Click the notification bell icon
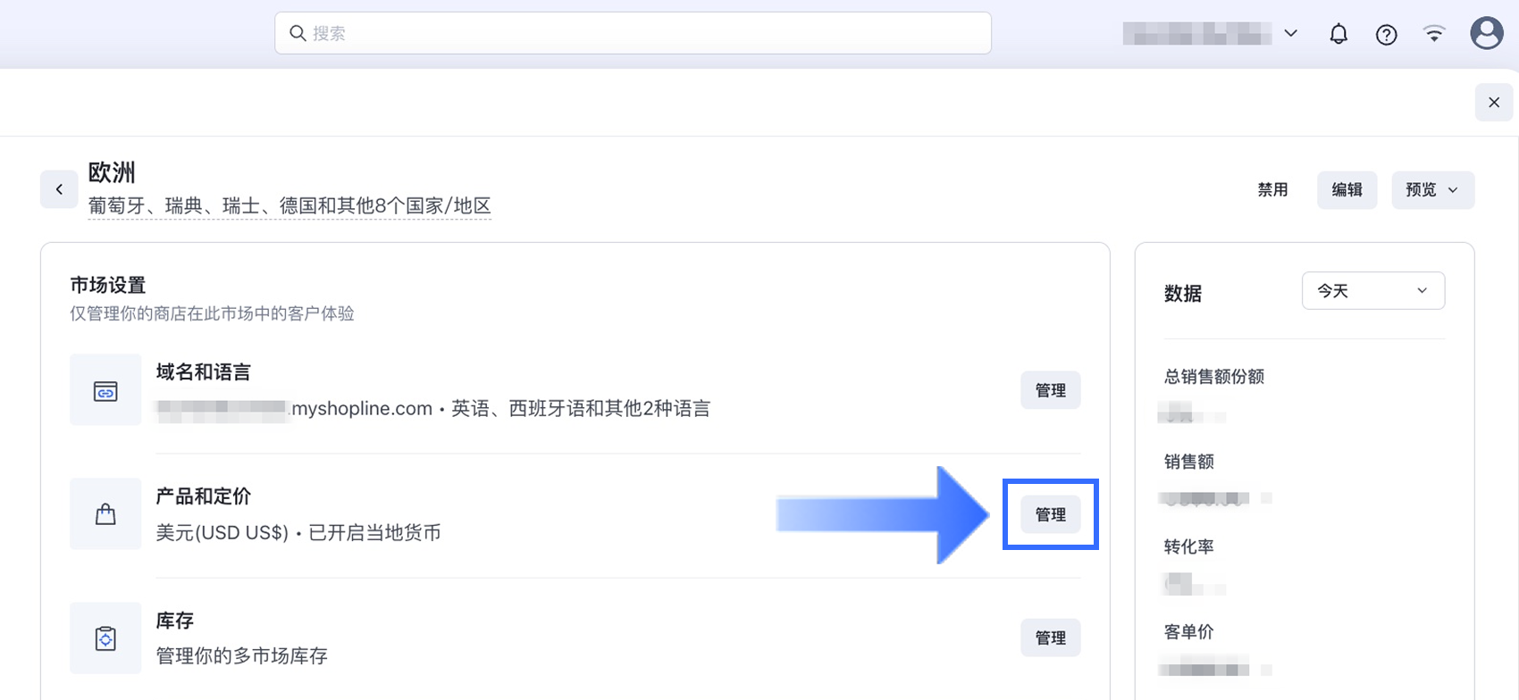The image size is (1519, 700). pyautogui.click(x=1338, y=34)
